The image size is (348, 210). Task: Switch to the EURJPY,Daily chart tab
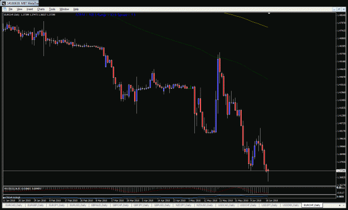tap(57, 205)
